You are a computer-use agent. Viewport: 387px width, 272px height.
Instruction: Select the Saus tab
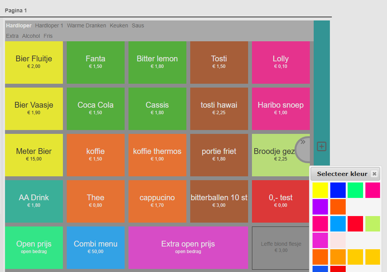click(138, 26)
